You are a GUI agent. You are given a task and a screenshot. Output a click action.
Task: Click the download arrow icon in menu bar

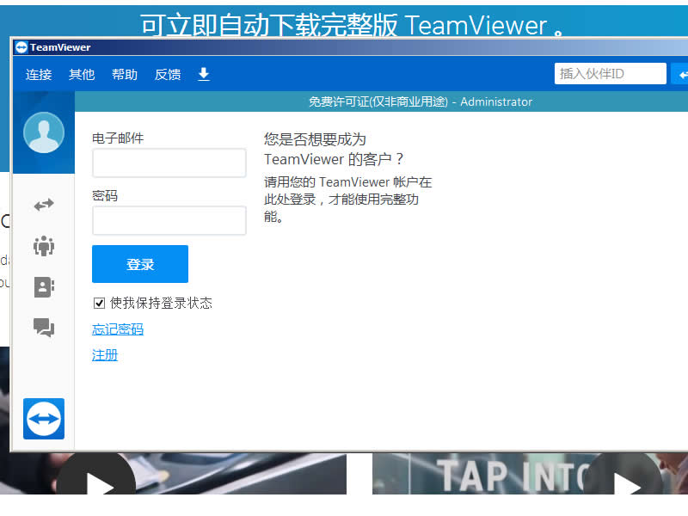click(203, 75)
